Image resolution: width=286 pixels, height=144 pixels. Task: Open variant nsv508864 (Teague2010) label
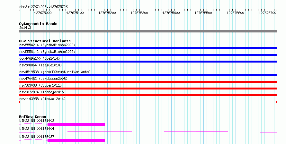(40, 65)
